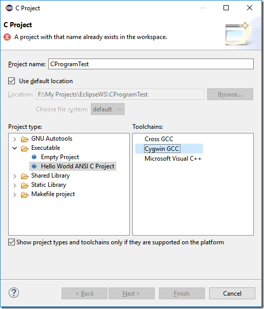Choose the Cross GCC toolchain
The width and height of the screenshot is (264, 309).
click(159, 139)
